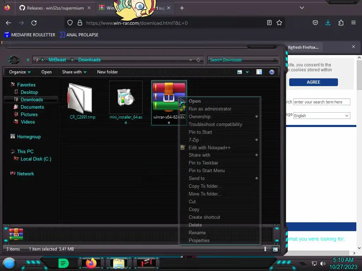This screenshot has height=271, width=362.
Task: List all Firefox tabs chevron
Action: coord(302,8)
